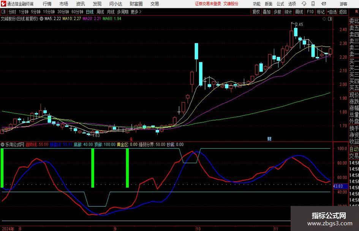Screen dimensions: 359x231
Task: Open the 多周期 multi-period view
Action: click(x=123, y=12)
